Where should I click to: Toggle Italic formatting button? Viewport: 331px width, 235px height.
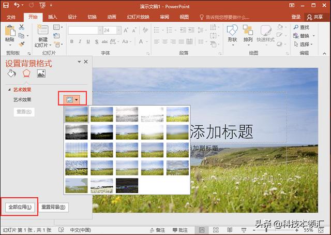click(80, 41)
